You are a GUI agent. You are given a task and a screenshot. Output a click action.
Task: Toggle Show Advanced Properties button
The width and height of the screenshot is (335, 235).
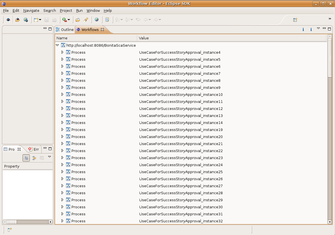(x=34, y=158)
